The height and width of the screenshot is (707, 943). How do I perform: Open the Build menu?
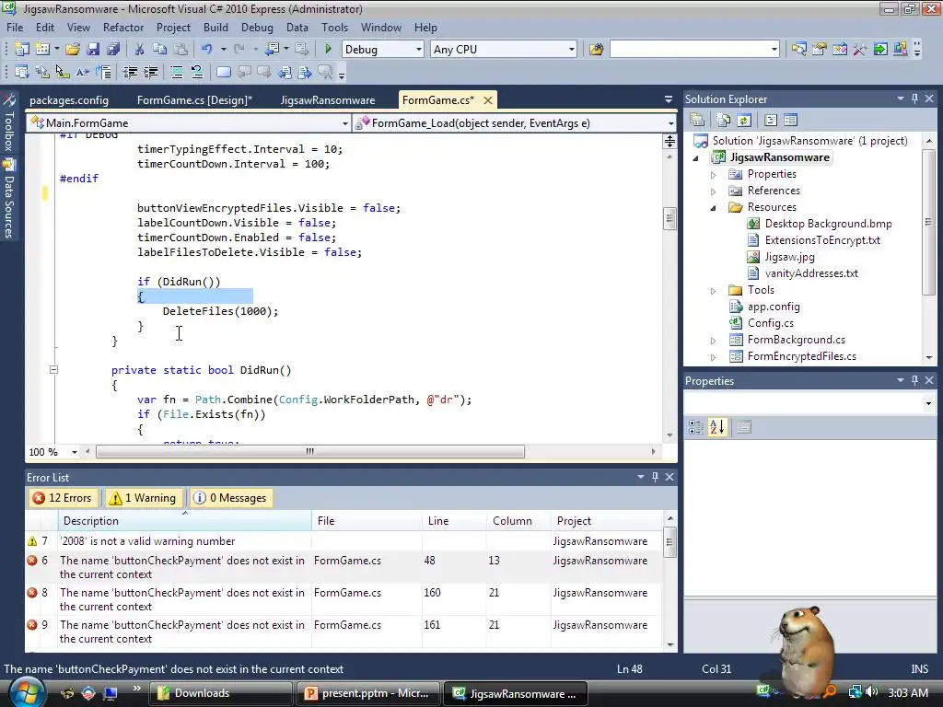[215, 27]
